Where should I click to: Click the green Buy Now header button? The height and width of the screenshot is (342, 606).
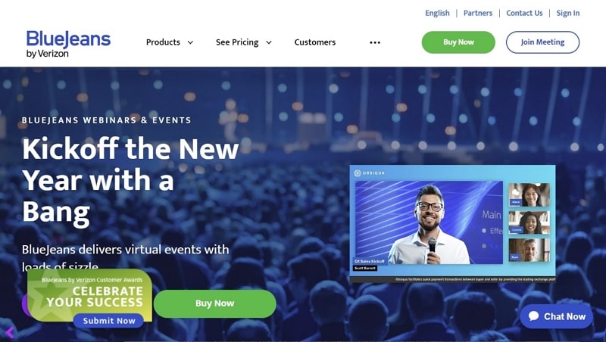(458, 42)
